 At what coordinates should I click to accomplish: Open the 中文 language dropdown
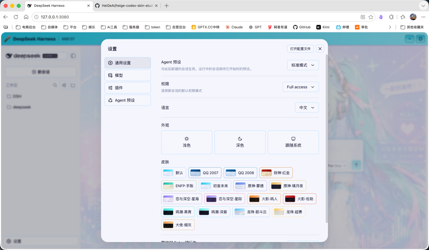tap(307, 107)
